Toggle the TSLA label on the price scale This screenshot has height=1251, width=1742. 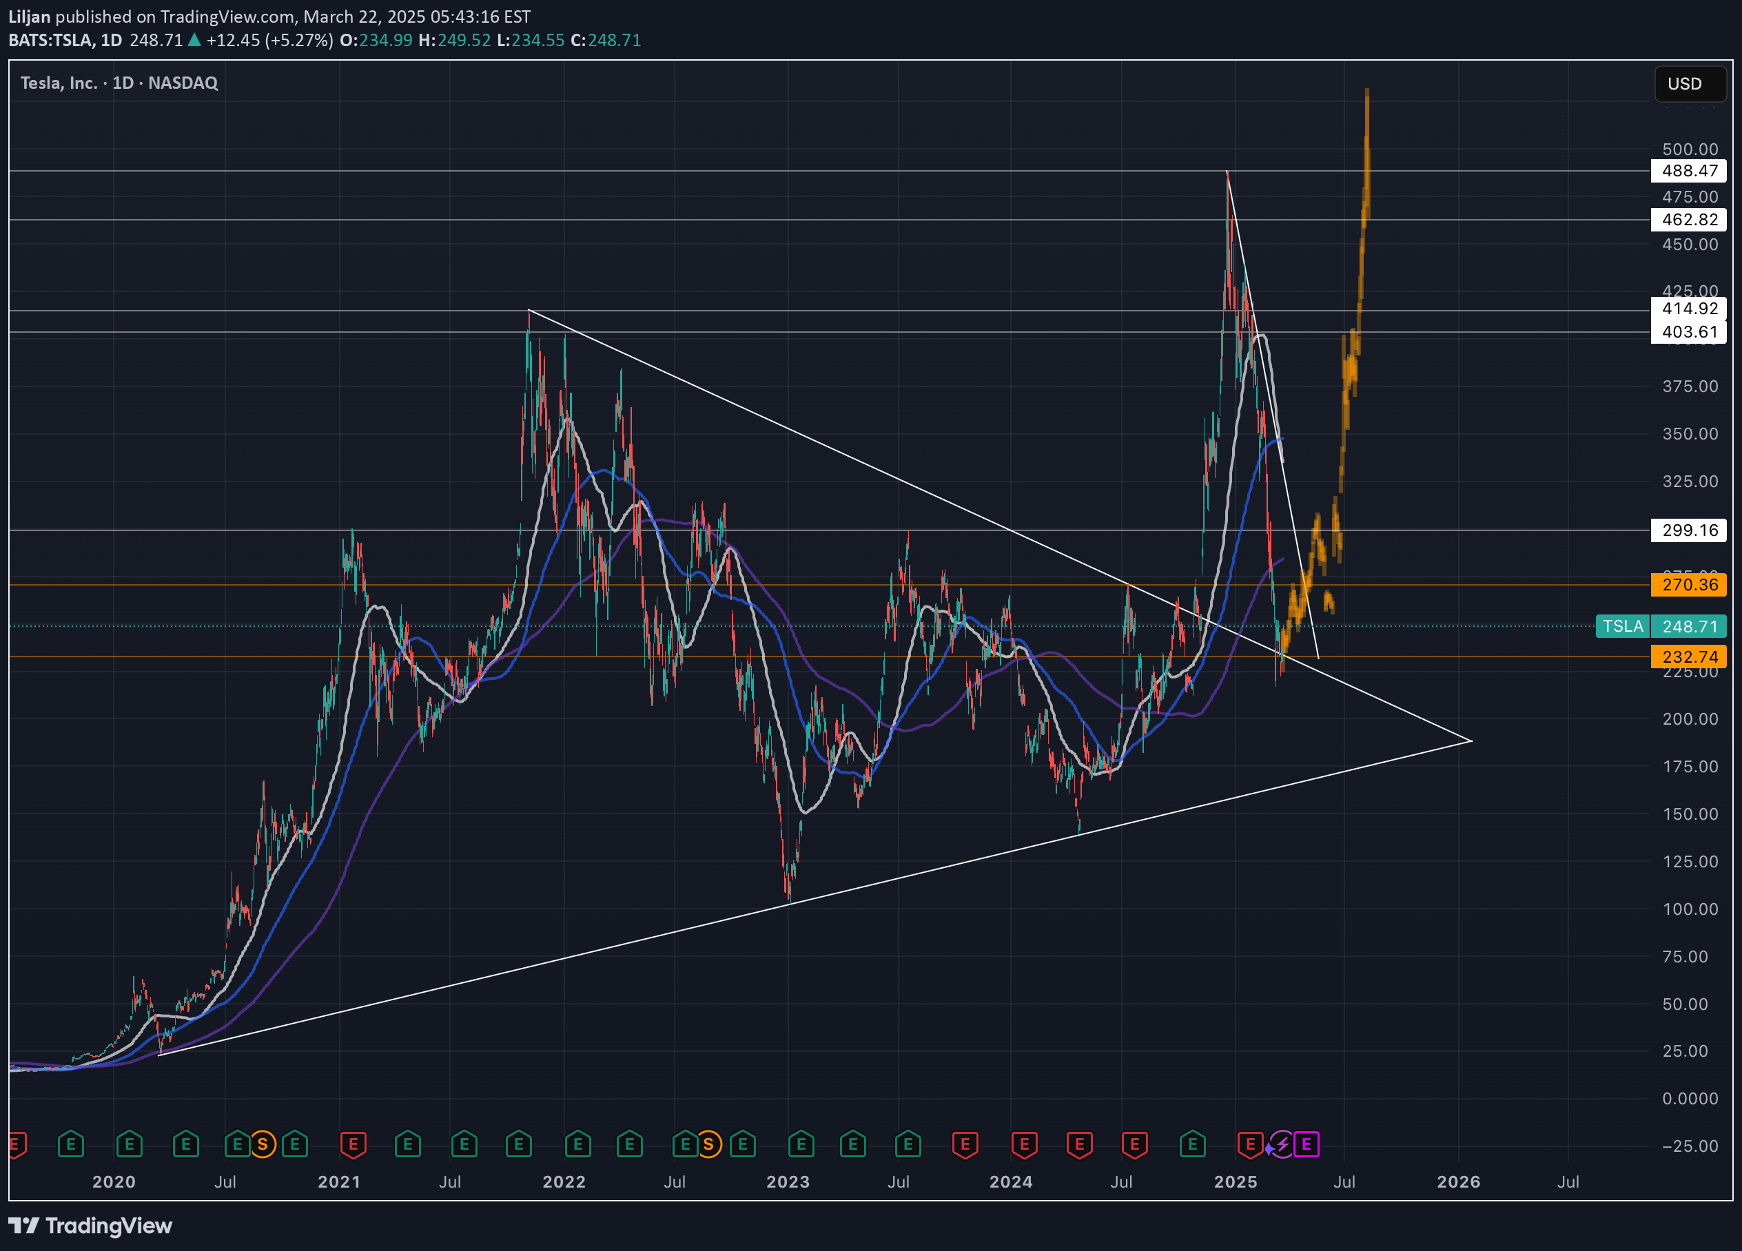tap(1623, 627)
